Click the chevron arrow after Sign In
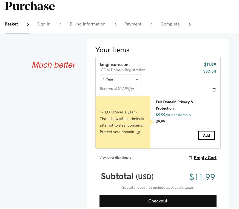The height and width of the screenshot is (209, 239). 61,24
